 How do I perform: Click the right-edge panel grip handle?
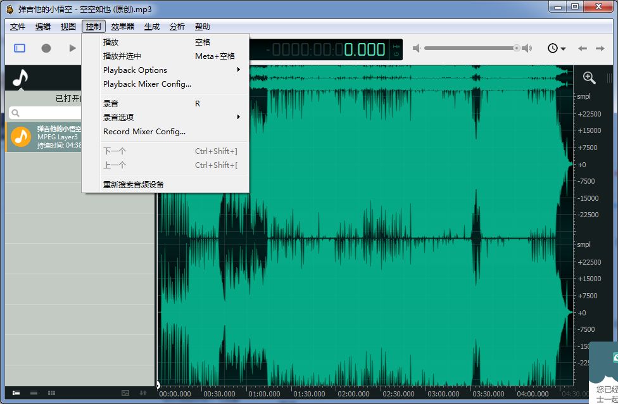[x=609, y=78]
